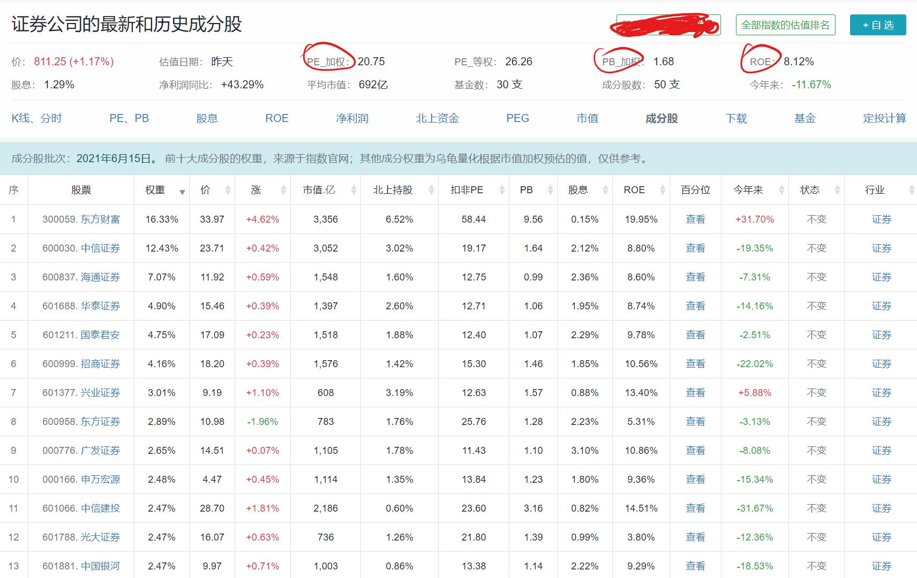
Task: Sort the PB column ascending
Action: [550, 189]
